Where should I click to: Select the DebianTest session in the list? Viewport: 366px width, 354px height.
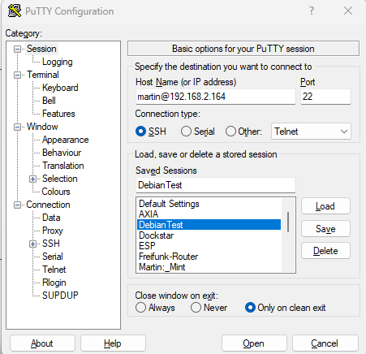pyautogui.click(x=209, y=225)
